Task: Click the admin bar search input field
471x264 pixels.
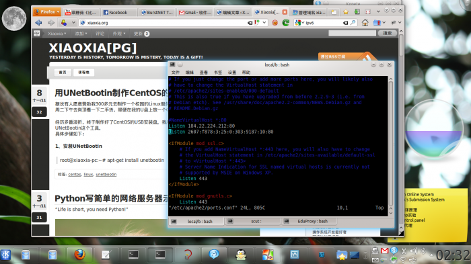Action: (352, 33)
